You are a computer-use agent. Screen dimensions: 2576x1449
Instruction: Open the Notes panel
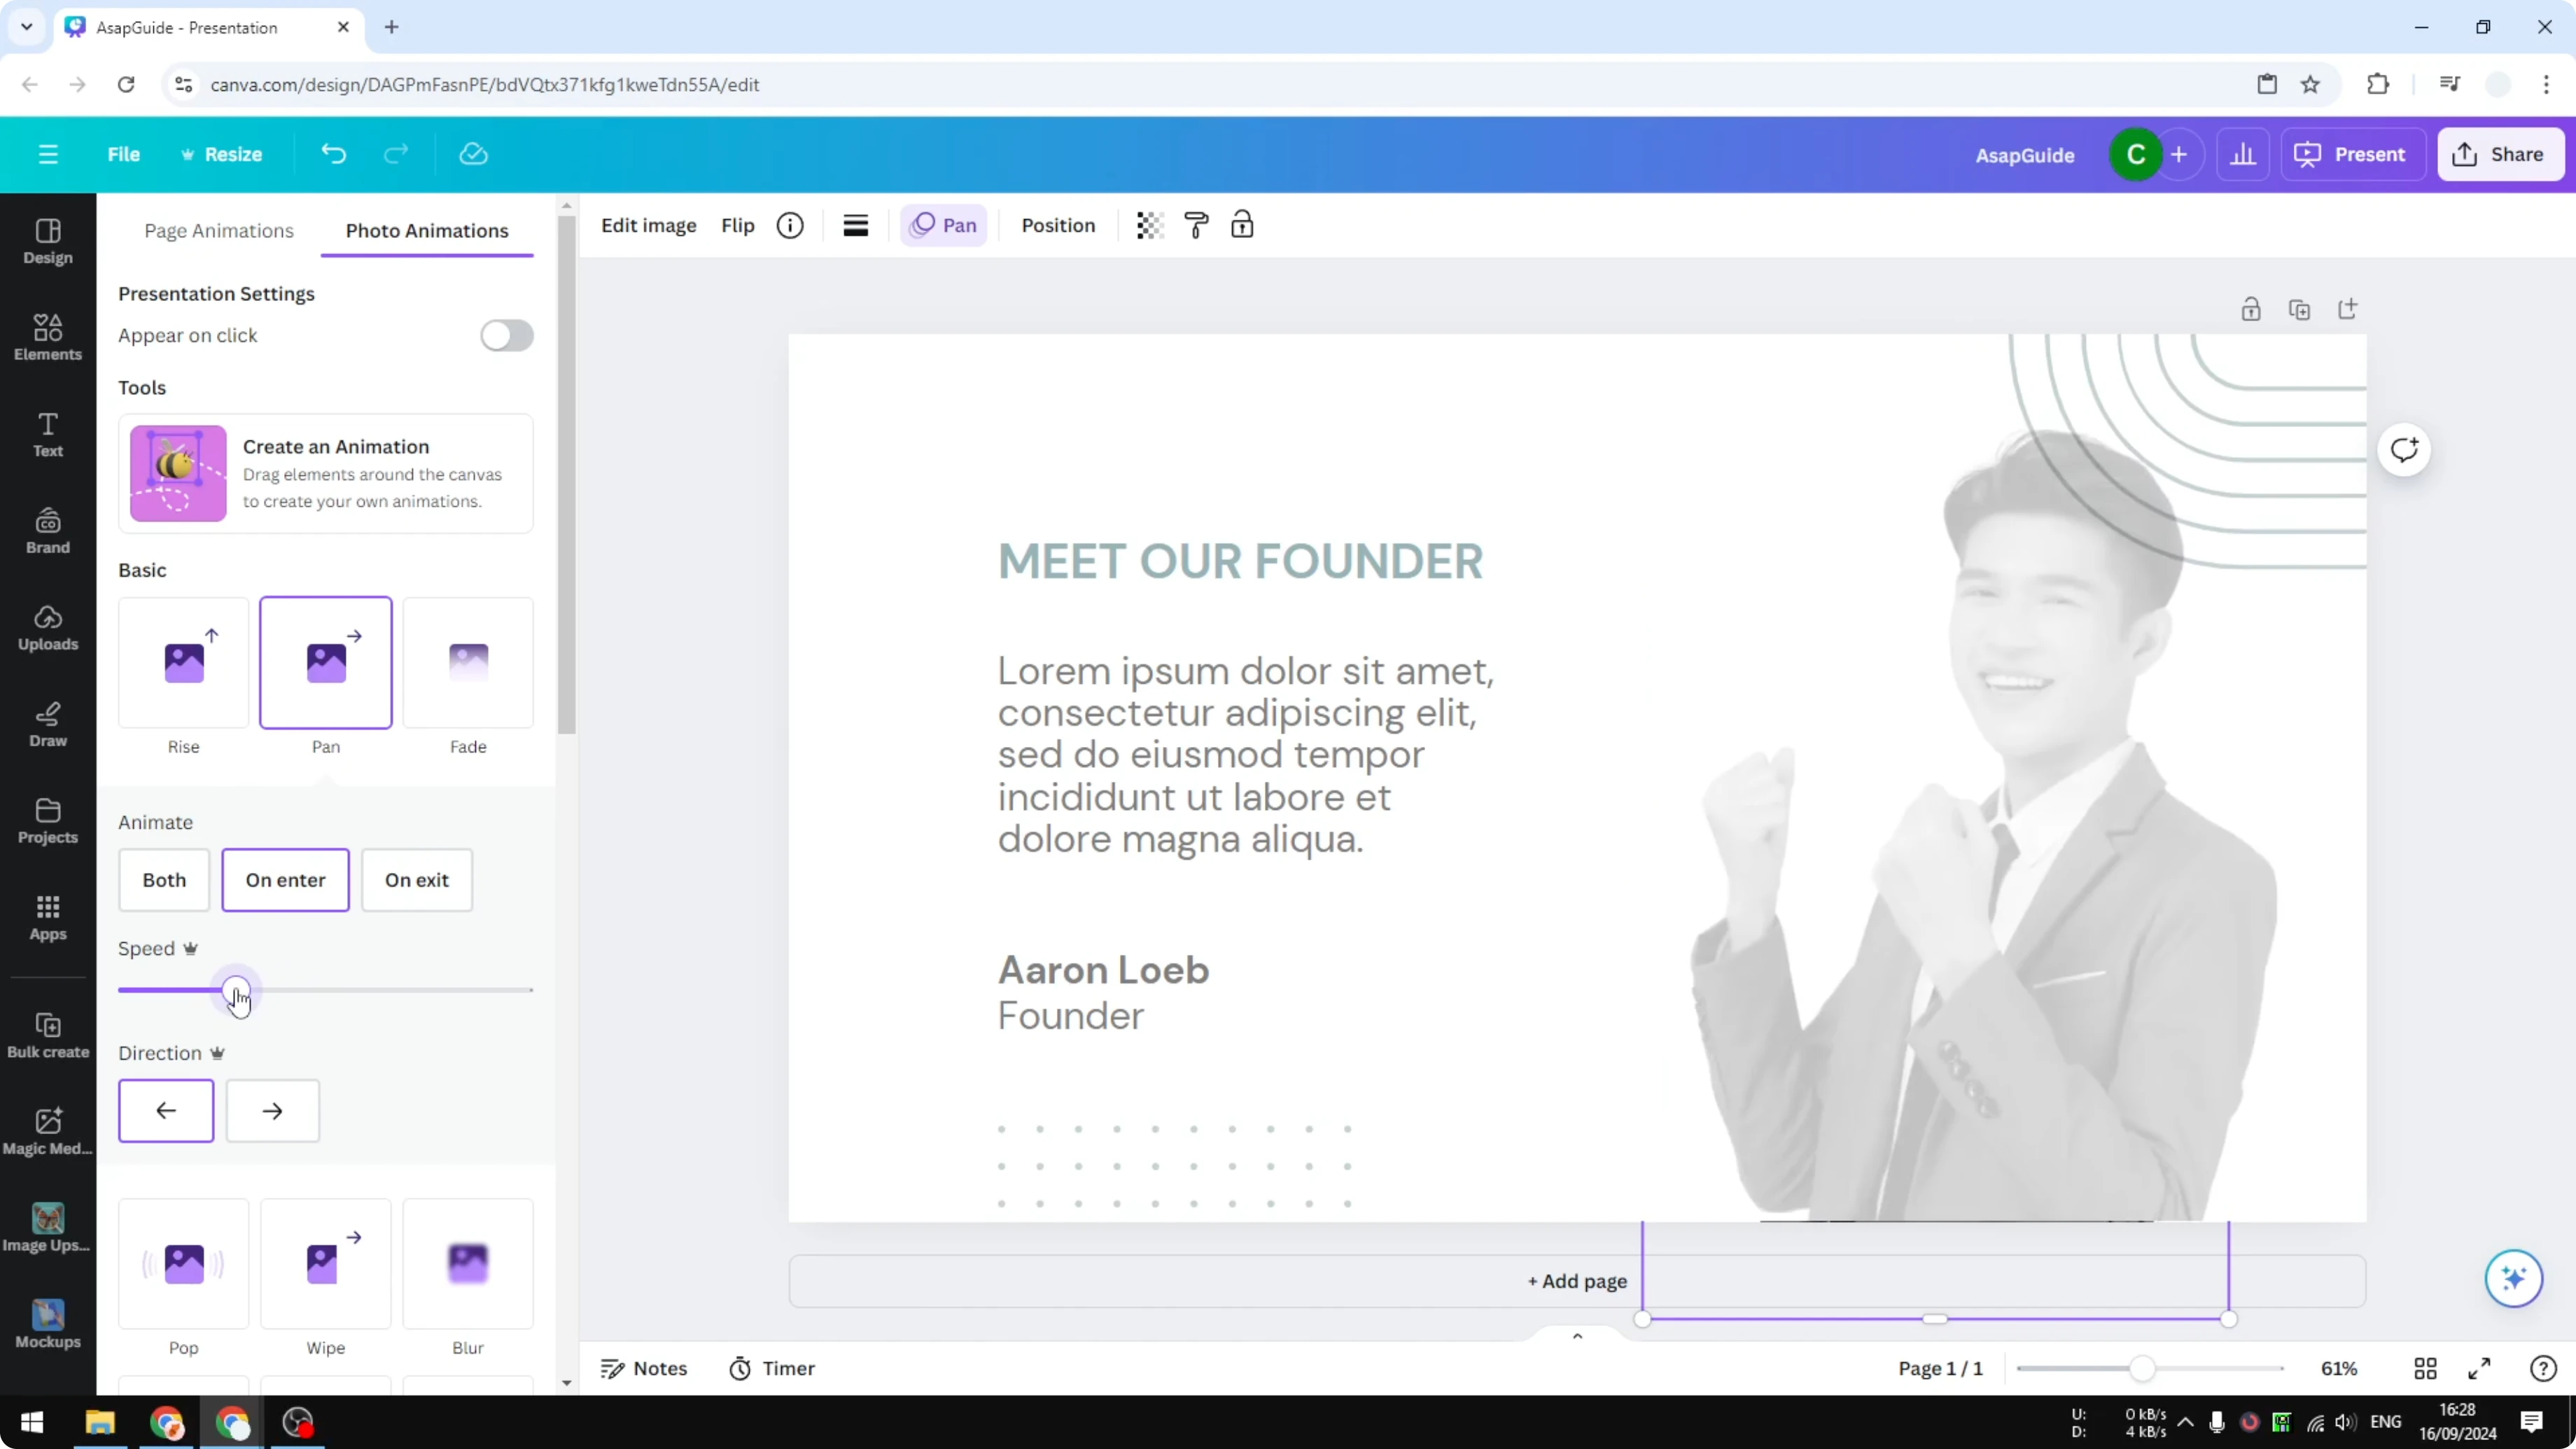[644, 1368]
